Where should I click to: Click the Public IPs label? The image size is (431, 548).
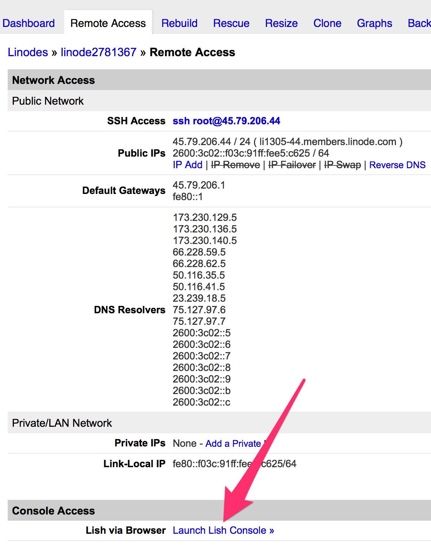pyautogui.click(x=142, y=153)
